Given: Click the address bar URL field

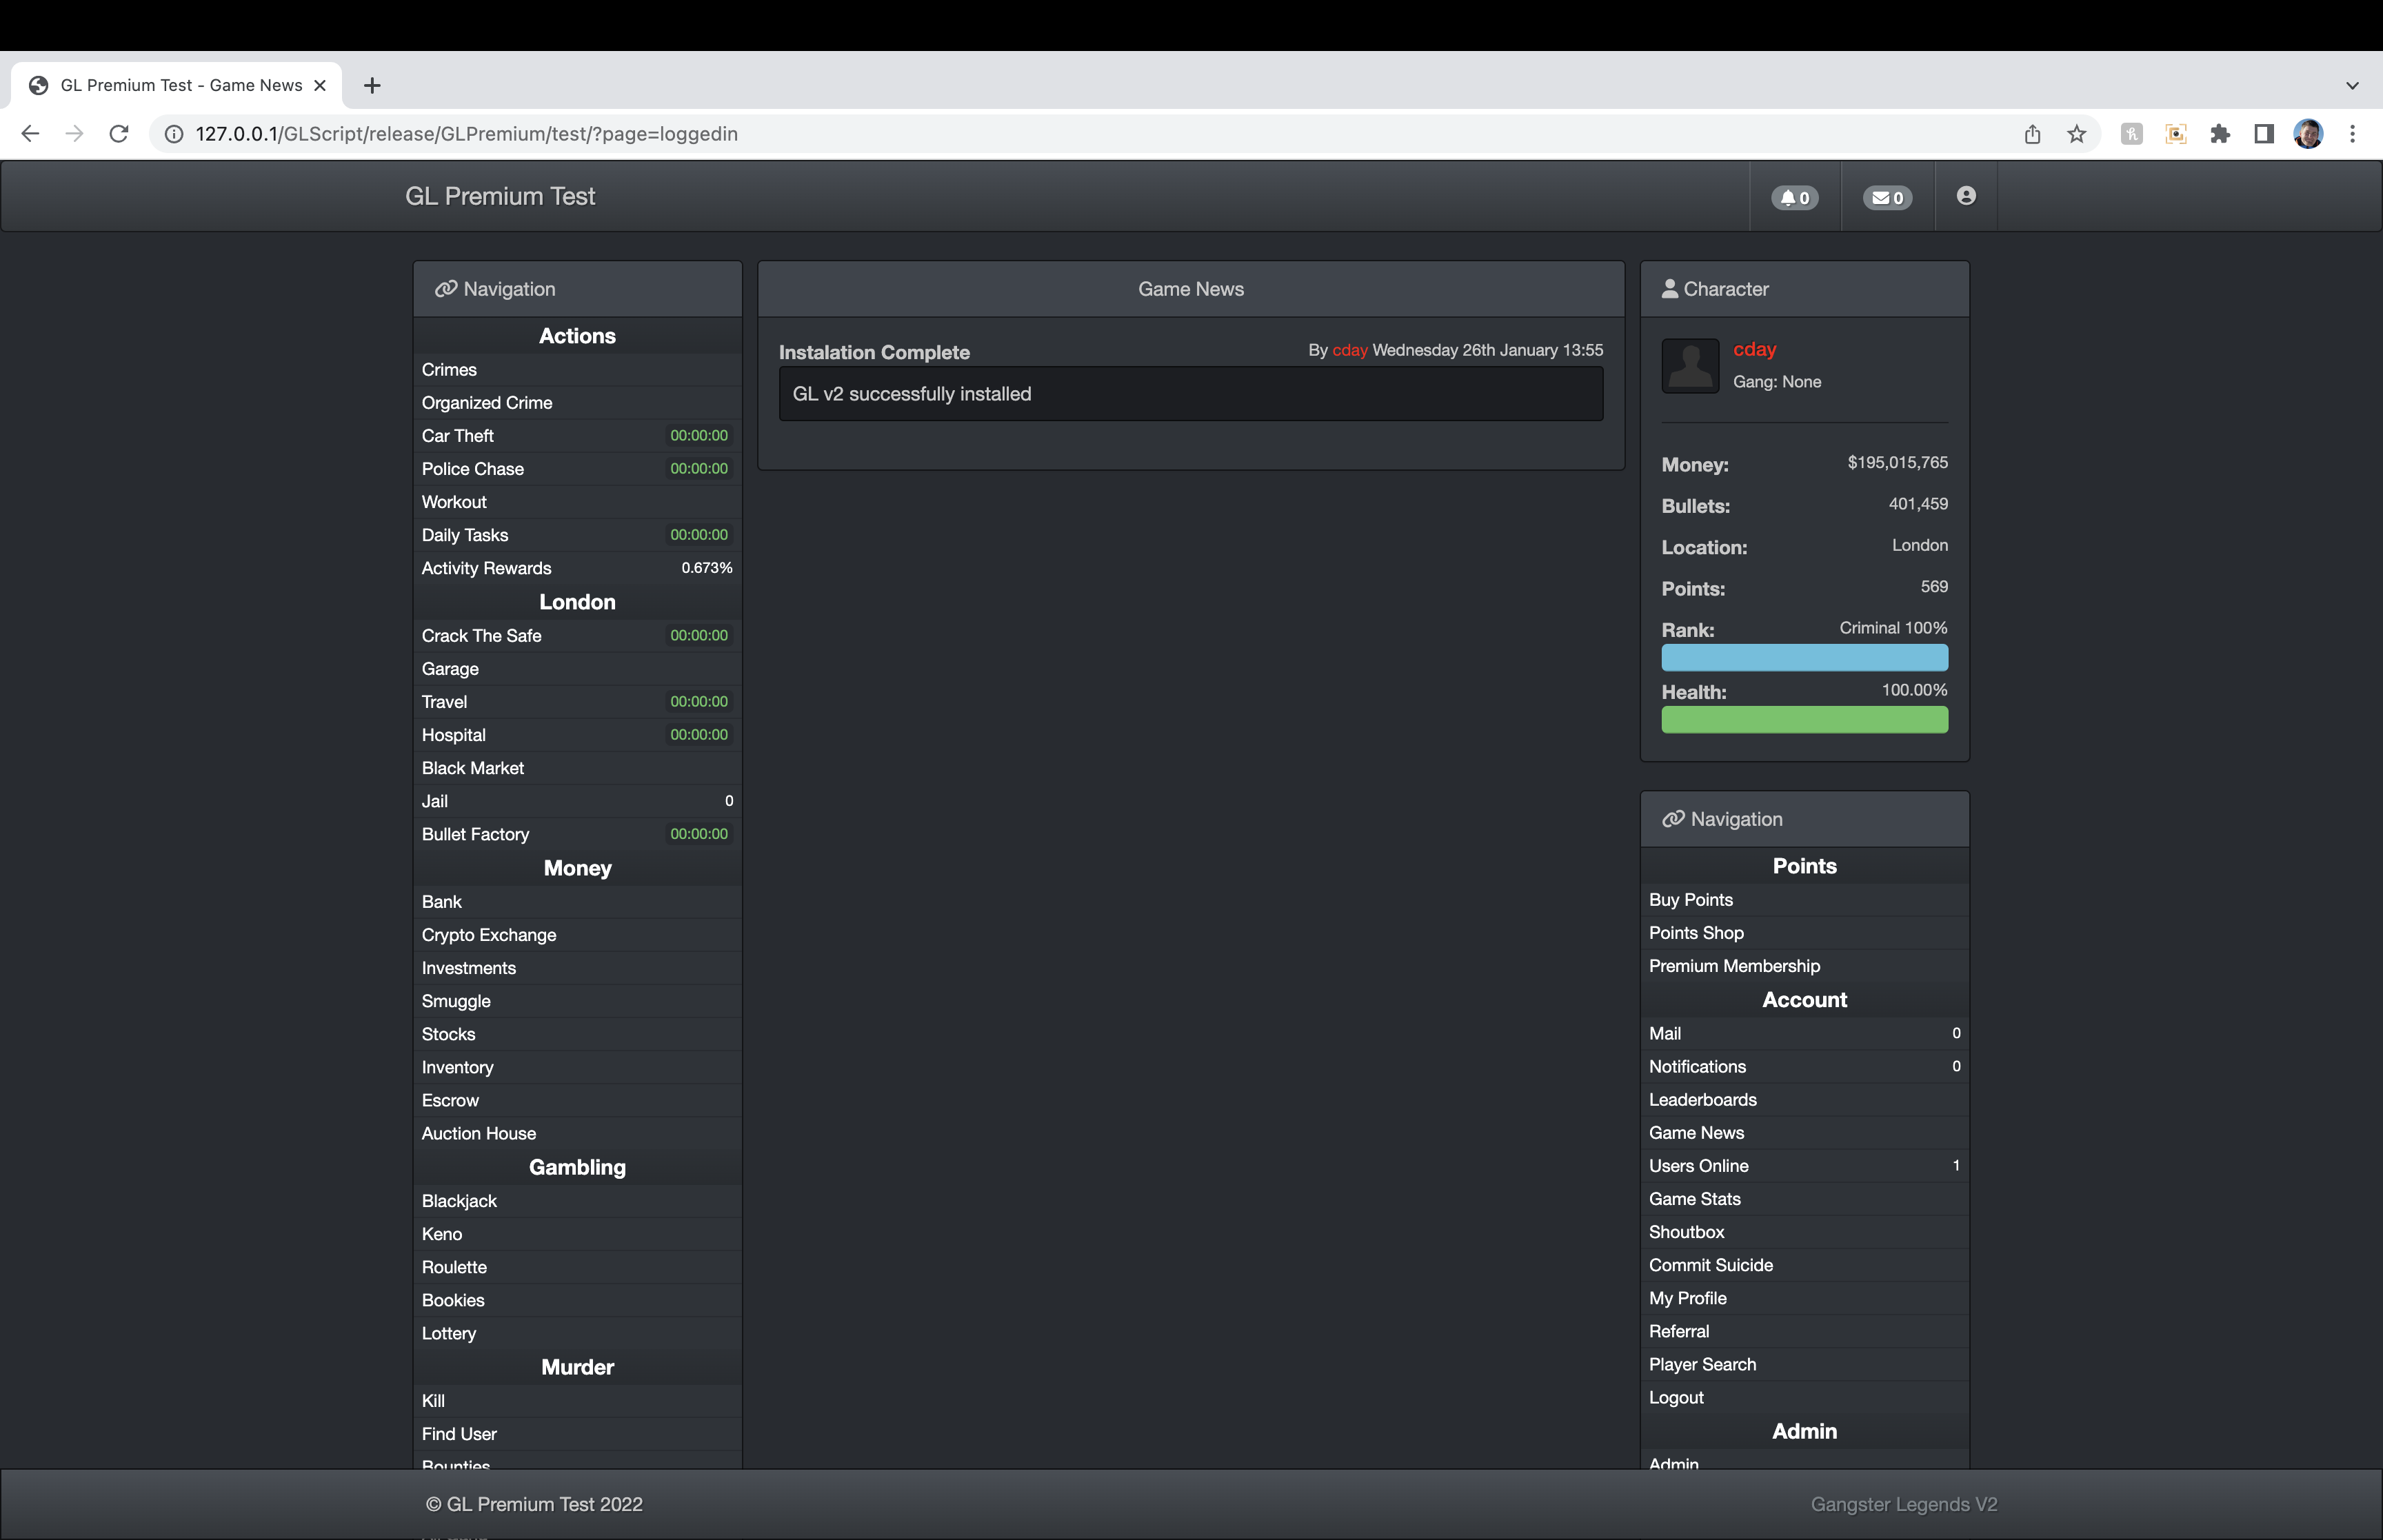Looking at the screenshot, I should 1000,134.
